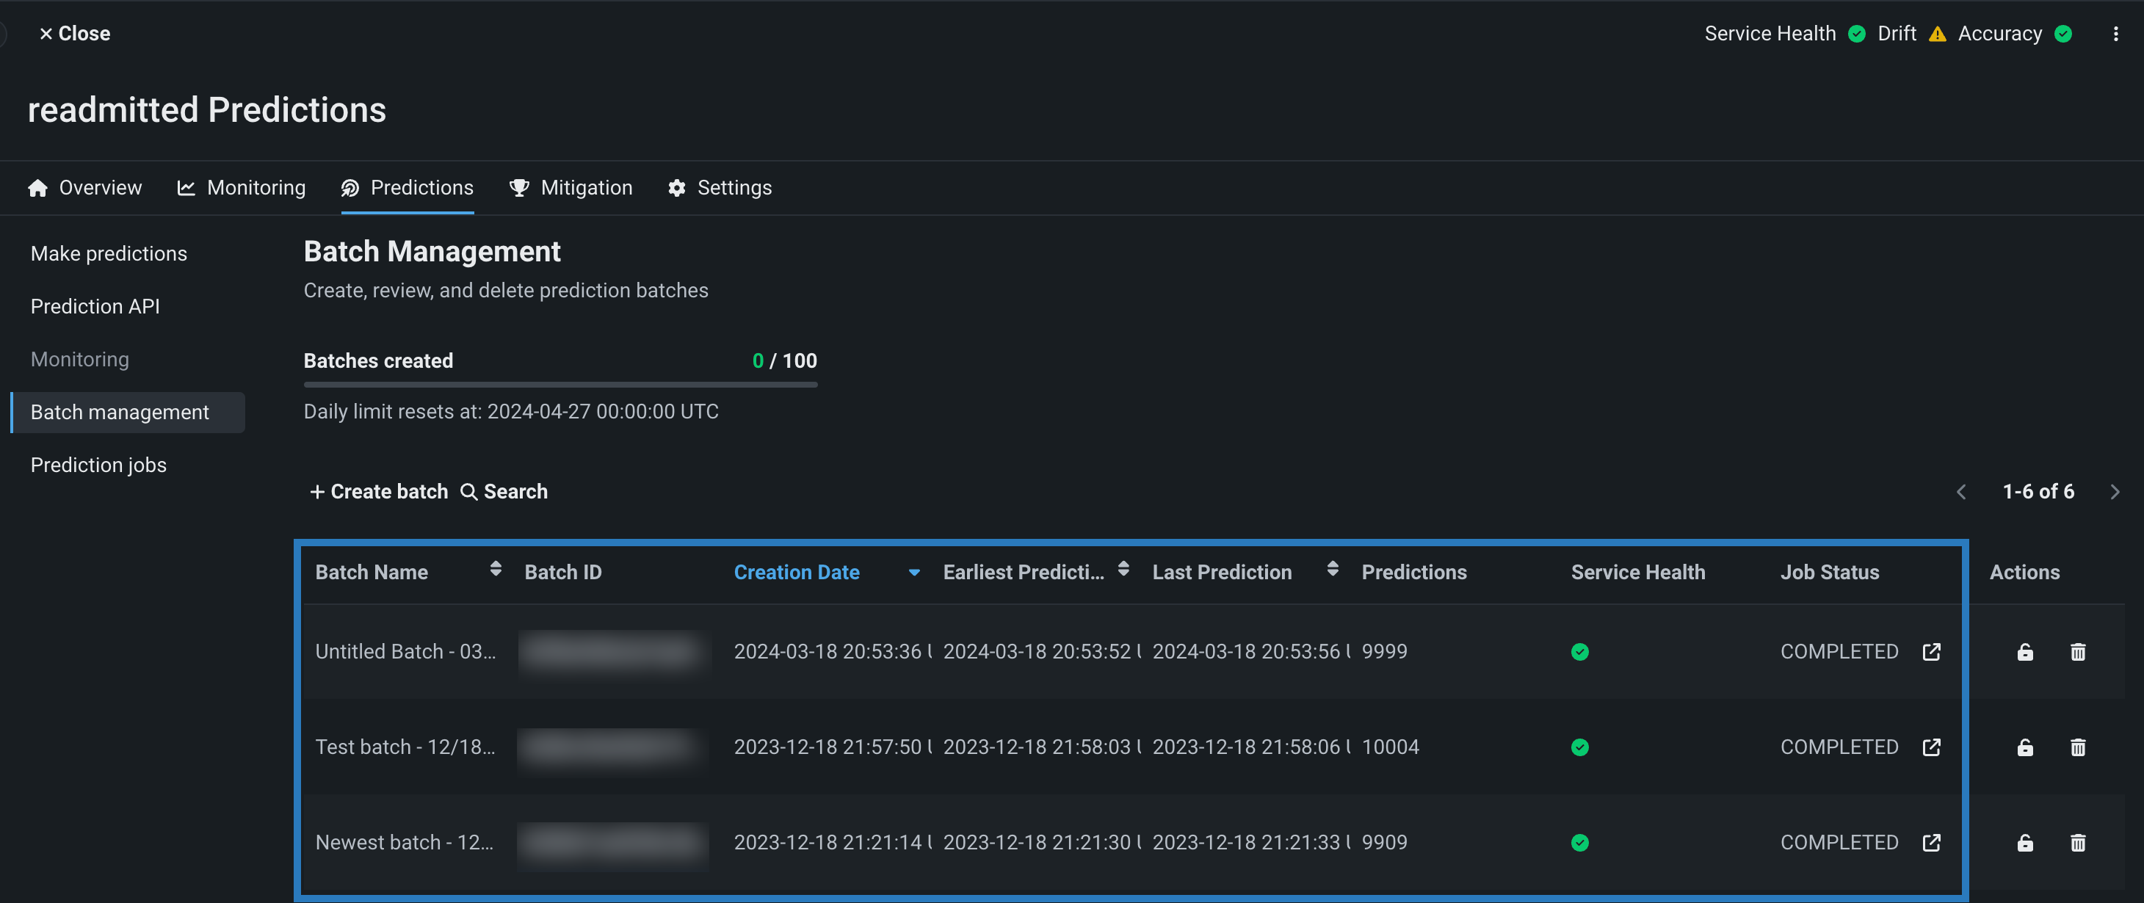Go to next page of batches

(2114, 492)
